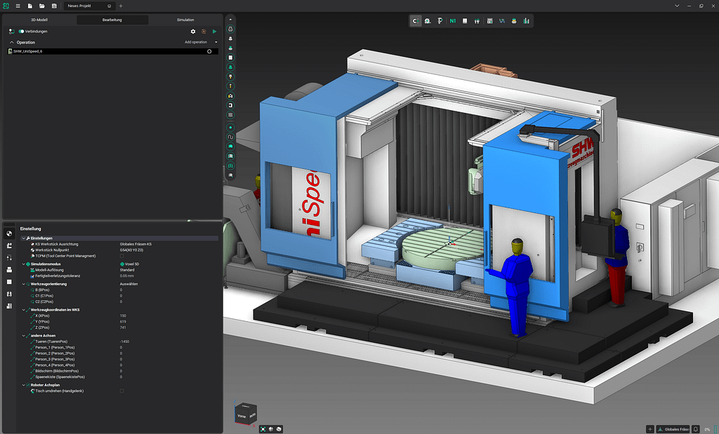Screen dimensions: 719x434
Task: Collapse the Roboter Achsplan group
Action: click(x=23, y=385)
